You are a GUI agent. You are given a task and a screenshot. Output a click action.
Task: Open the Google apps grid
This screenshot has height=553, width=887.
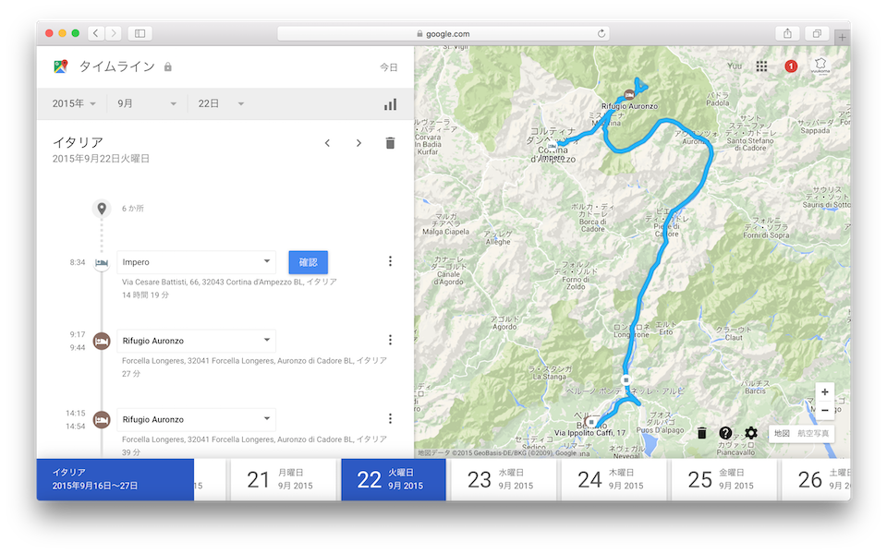(761, 66)
